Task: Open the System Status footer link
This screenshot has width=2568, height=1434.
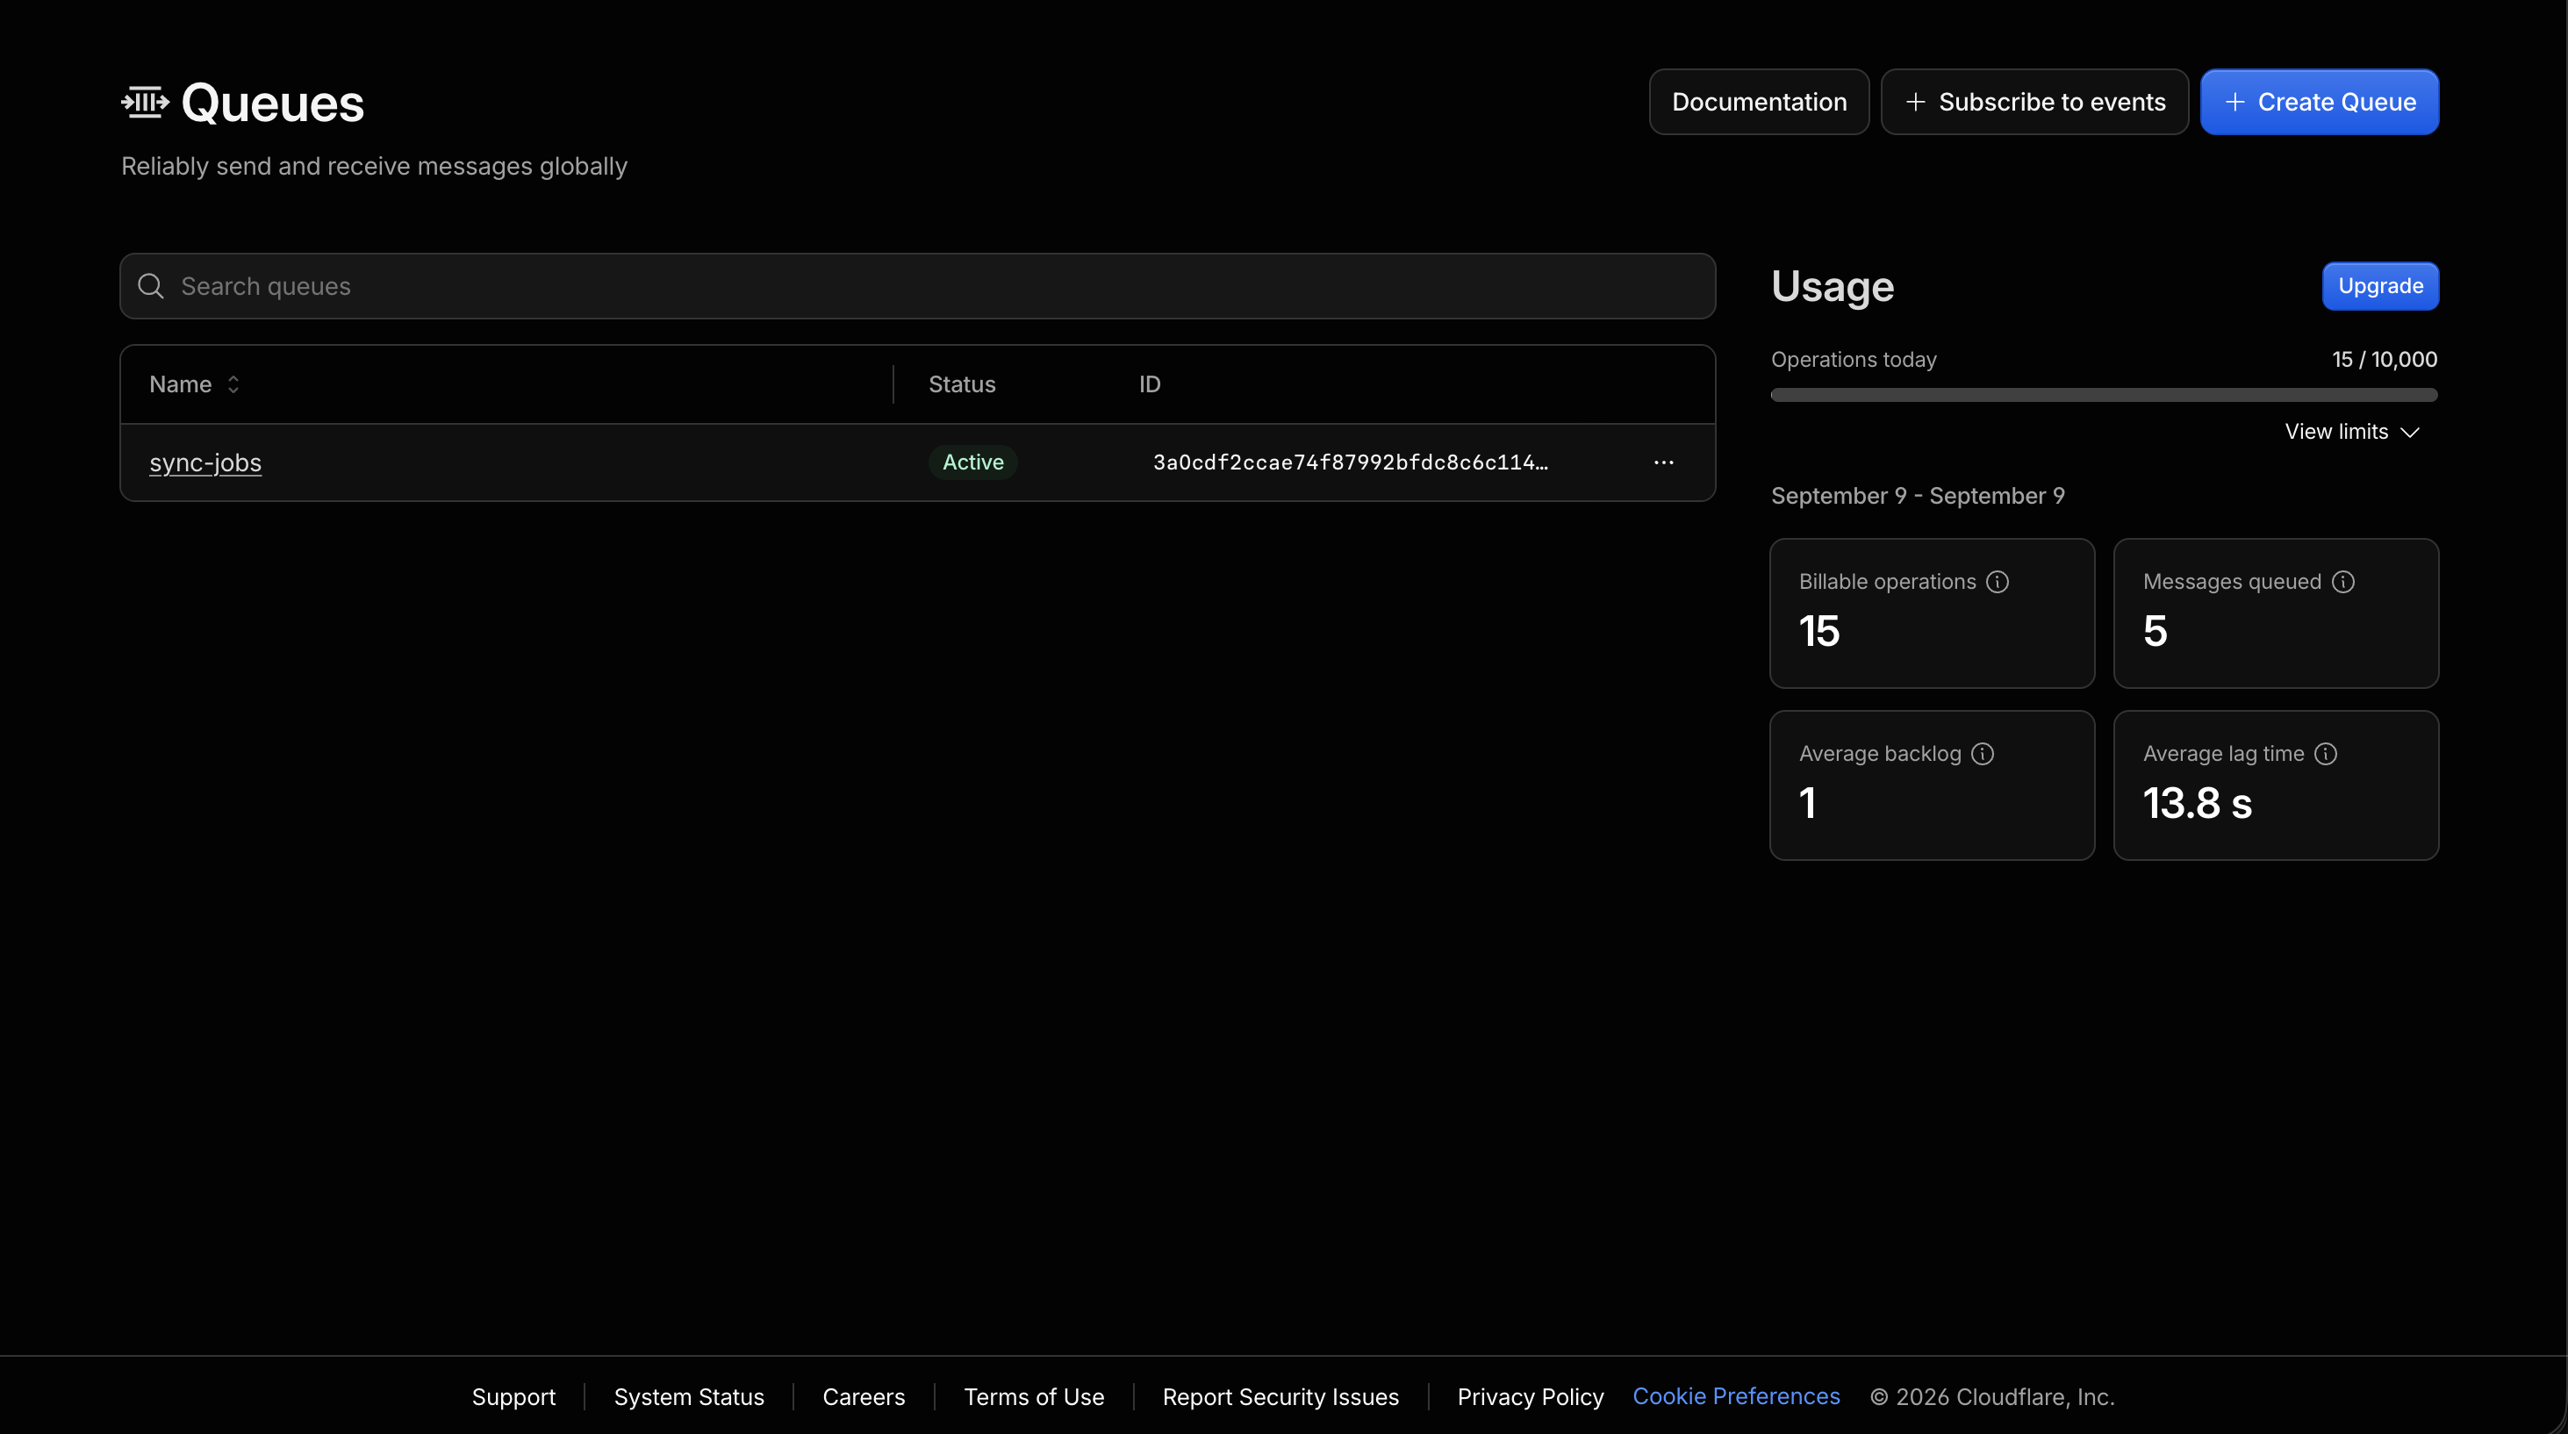Action: pyautogui.click(x=689, y=1396)
